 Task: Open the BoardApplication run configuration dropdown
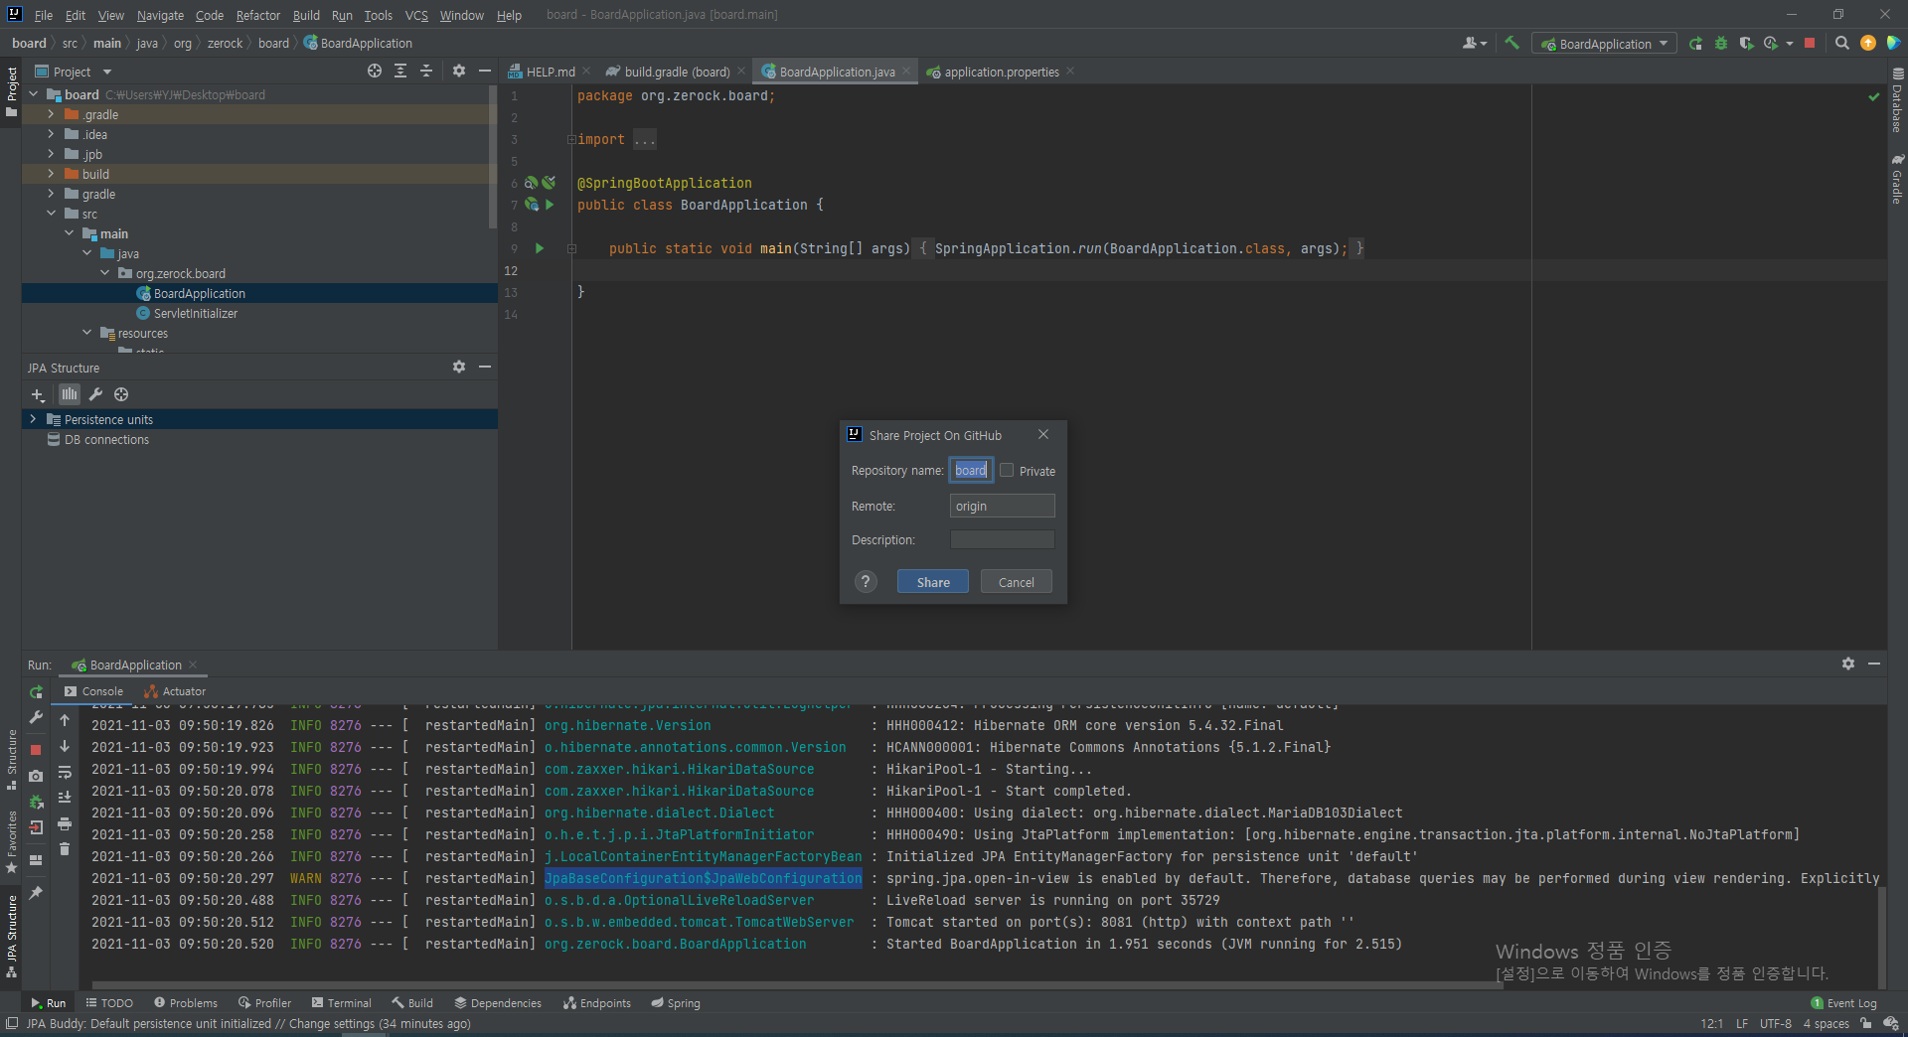(x=1604, y=44)
